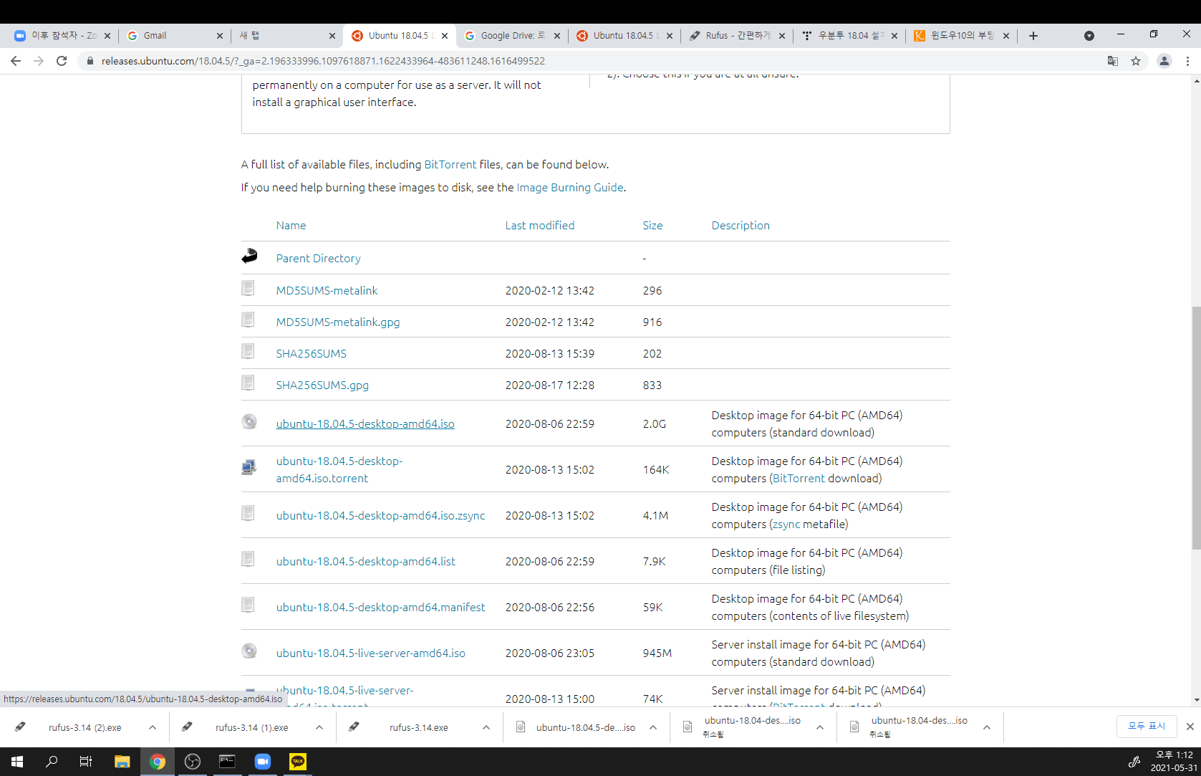Open a new tab with the plus button
This screenshot has width=1201, height=776.
tap(1033, 36)
